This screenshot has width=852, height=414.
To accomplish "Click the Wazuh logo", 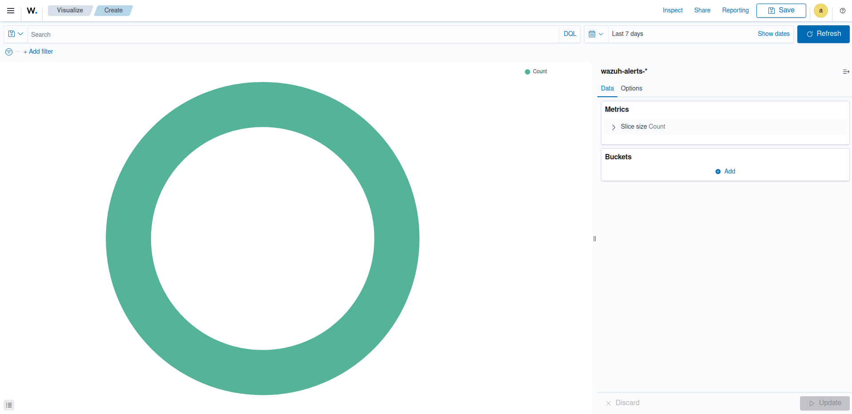I will pos(32,11).
